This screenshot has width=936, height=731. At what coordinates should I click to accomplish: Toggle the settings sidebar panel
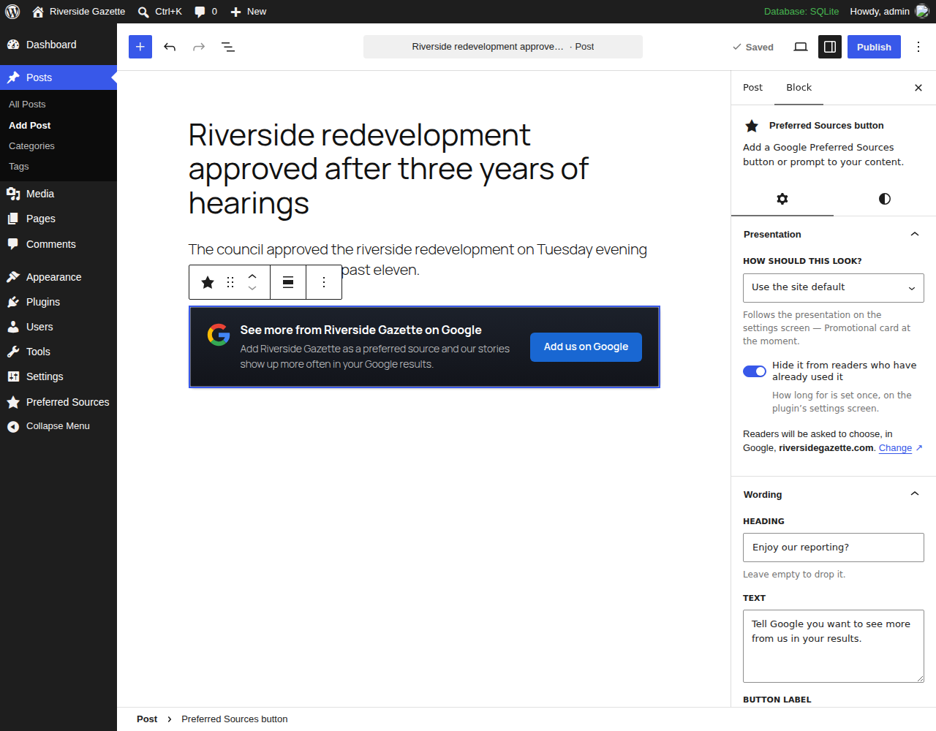[x=830, y=47]
